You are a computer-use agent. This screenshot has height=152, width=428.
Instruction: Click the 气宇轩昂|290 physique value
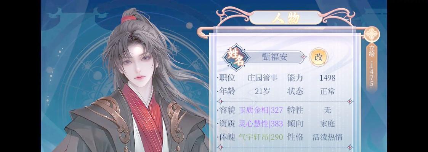pos(261,137)
